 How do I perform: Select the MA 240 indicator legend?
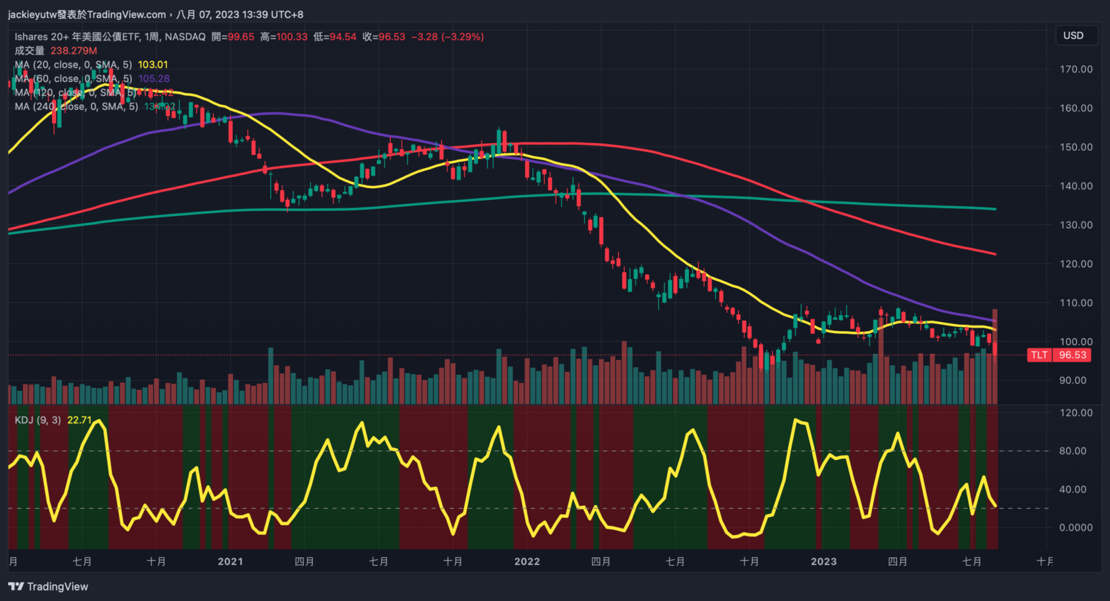[76, 106]
